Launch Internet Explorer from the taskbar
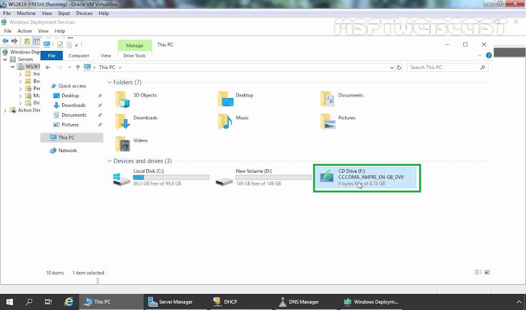526x310 pixels. click(69, 302)
